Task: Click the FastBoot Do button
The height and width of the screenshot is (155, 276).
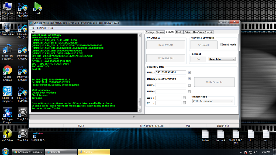Action: 198,59
